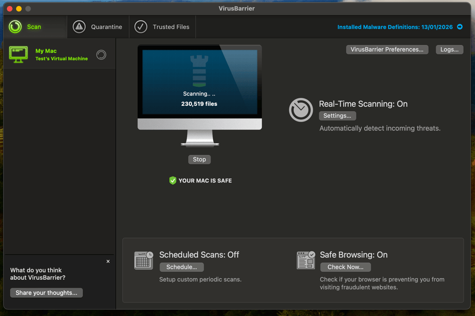Click '230,519 files' scan count
Screen dimensions: 475x316
click(x=199, y=103)
